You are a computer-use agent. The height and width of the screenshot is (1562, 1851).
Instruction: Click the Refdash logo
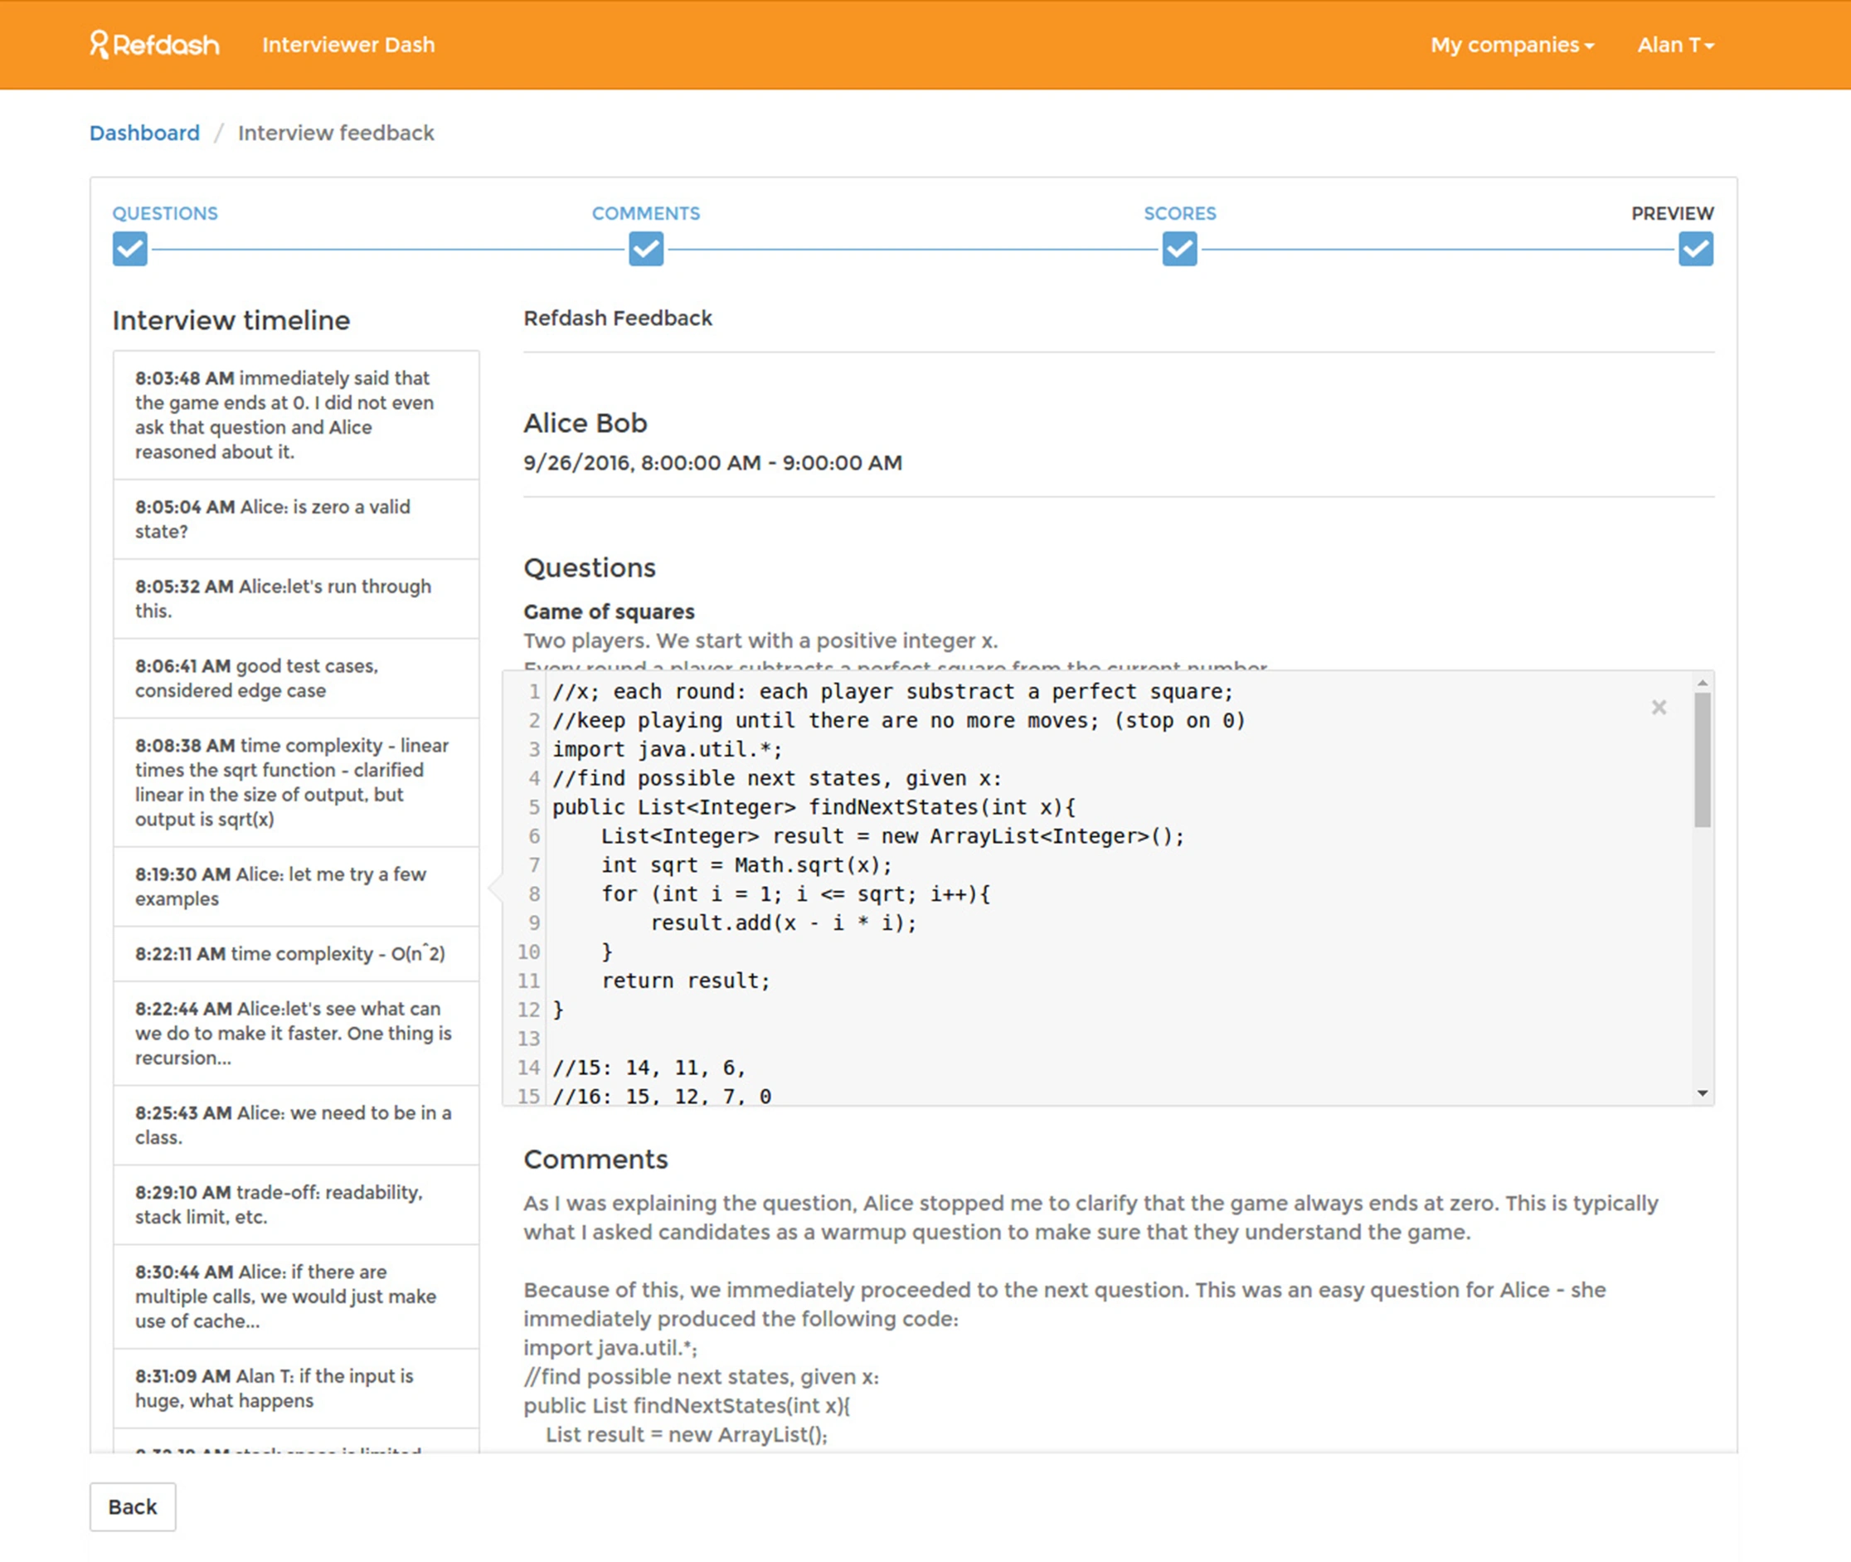(154, 44)
